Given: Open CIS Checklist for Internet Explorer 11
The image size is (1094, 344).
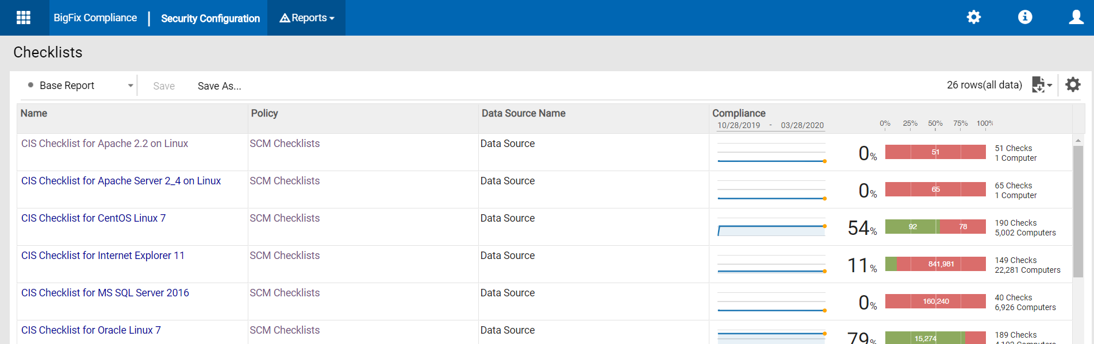Looking at the screenshot, I should [103, 256].
